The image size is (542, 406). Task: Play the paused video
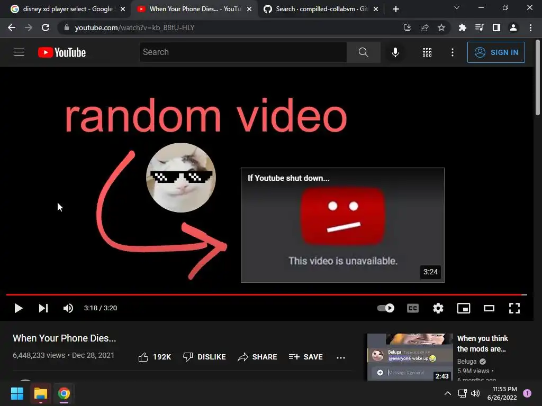pyautogui.click(x=19, y=308)
